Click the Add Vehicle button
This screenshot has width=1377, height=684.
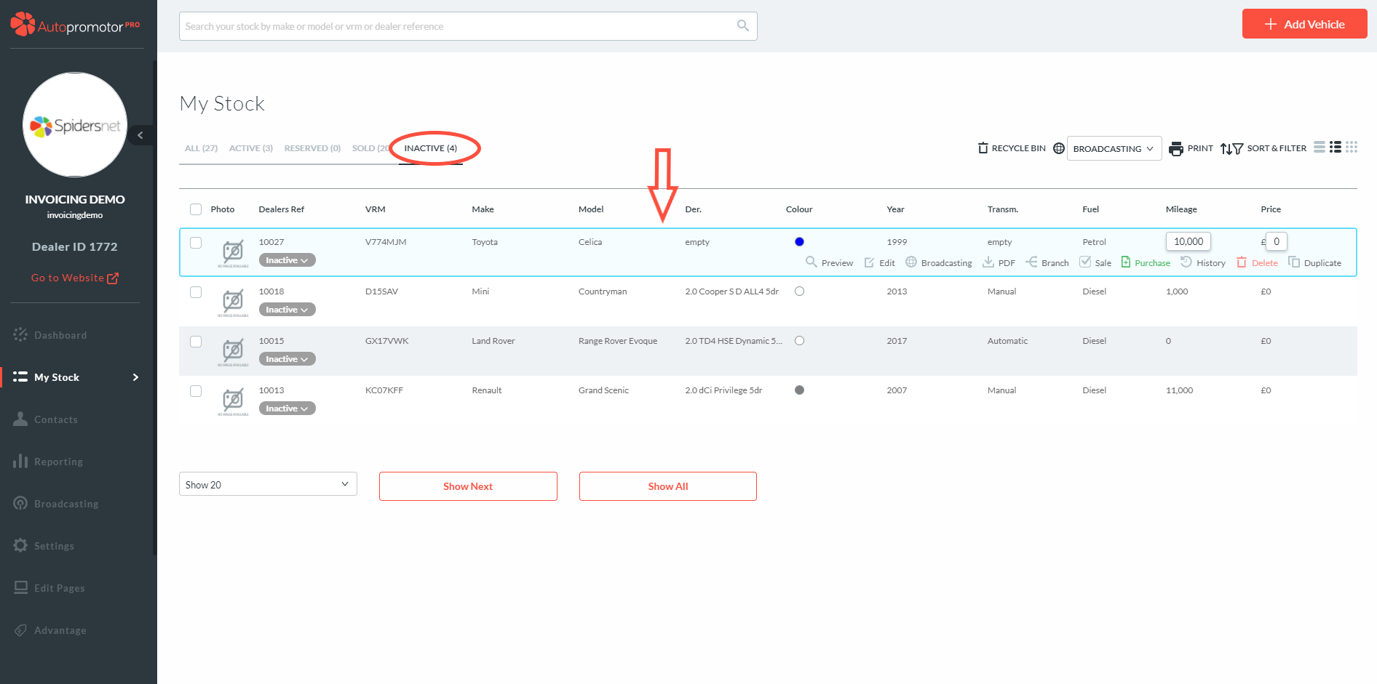click(x=1304, y=24)
